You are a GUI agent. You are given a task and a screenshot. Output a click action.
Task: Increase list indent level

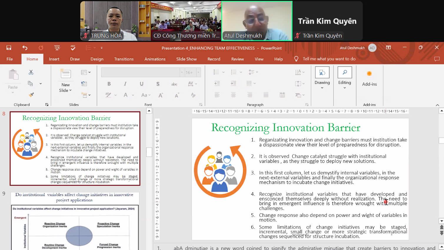point(233,84)
